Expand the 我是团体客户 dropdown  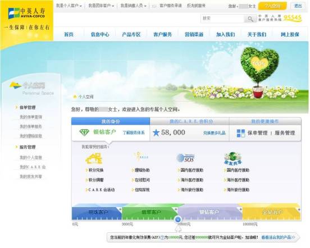(101, 6)
